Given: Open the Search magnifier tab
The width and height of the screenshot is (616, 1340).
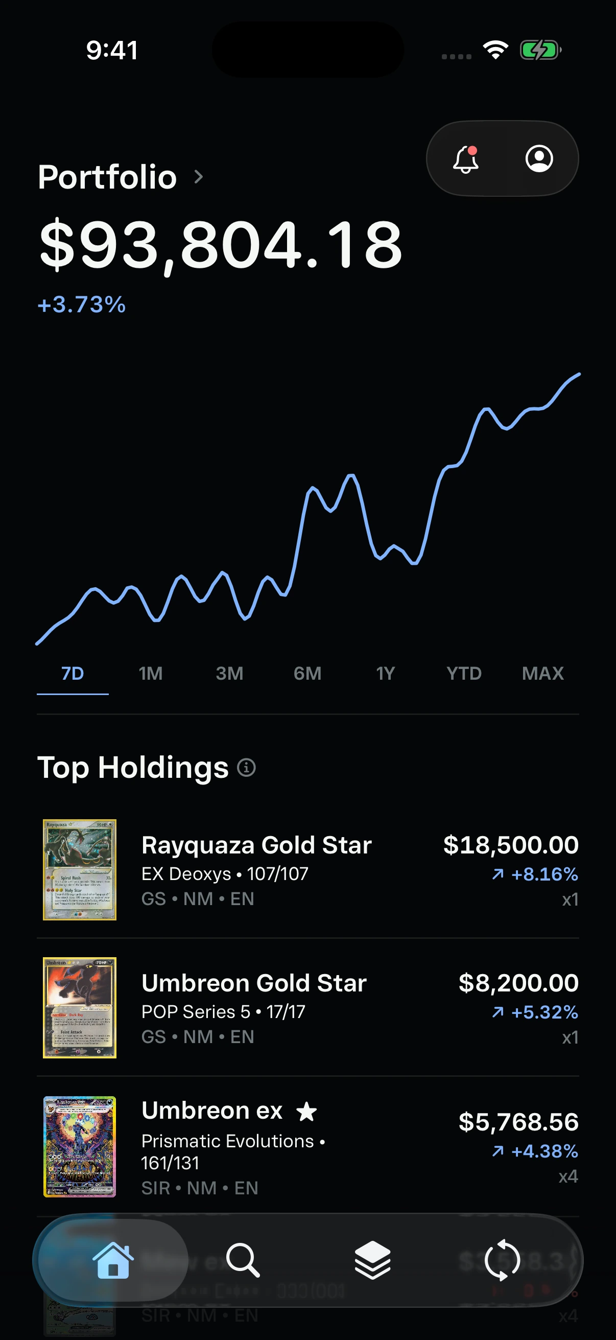Looking at the screenshot, I should 243,1260.
